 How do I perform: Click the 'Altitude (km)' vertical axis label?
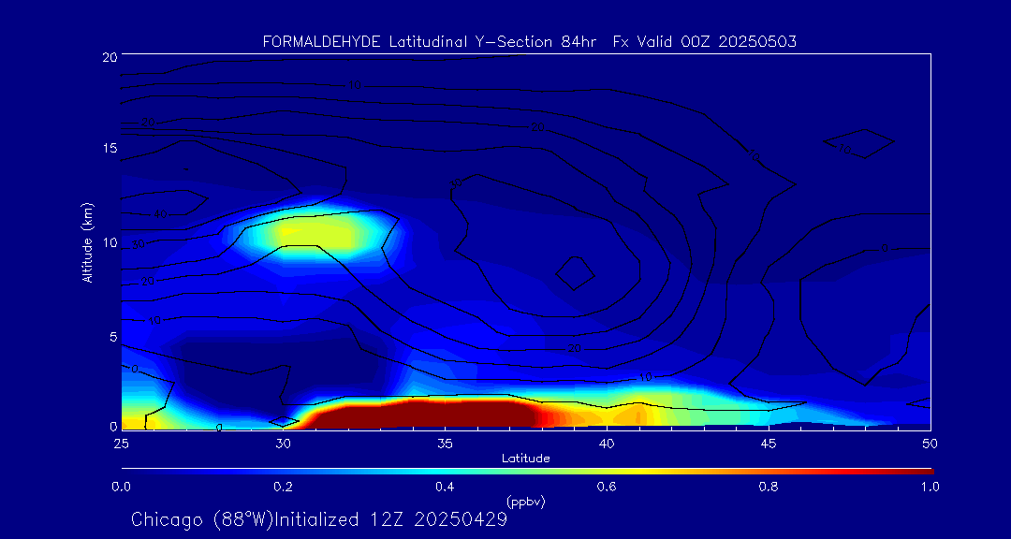(x=86, y=240)
